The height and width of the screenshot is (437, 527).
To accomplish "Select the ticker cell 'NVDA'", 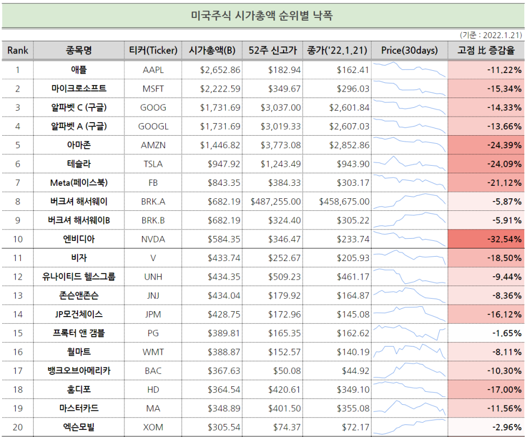I will (x=153, y=239).
